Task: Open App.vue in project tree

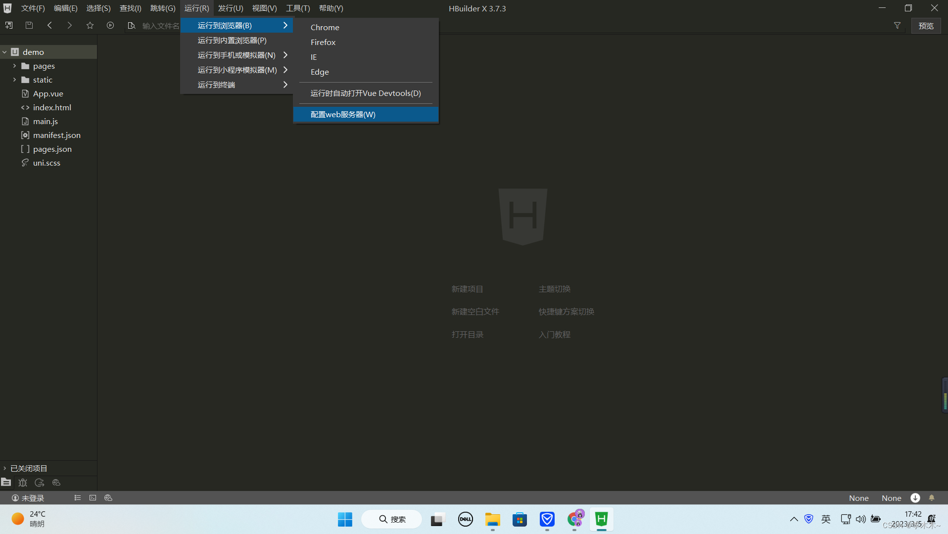Action: click(x=48, y=93)
